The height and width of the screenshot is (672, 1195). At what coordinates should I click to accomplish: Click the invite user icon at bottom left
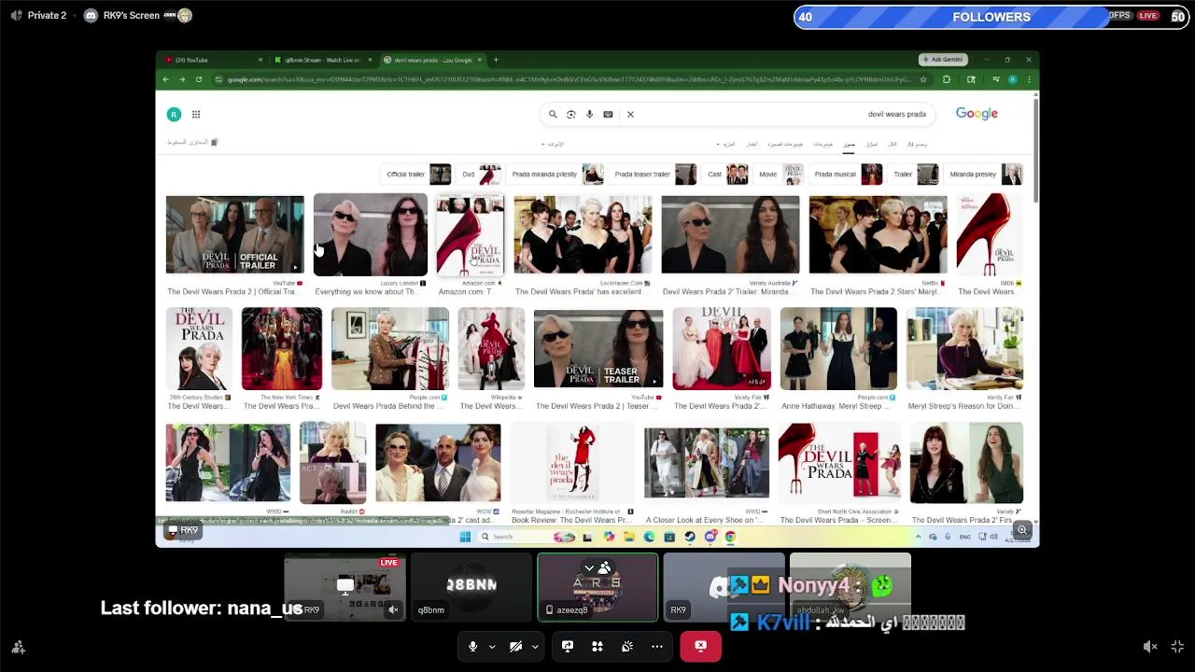18,646
